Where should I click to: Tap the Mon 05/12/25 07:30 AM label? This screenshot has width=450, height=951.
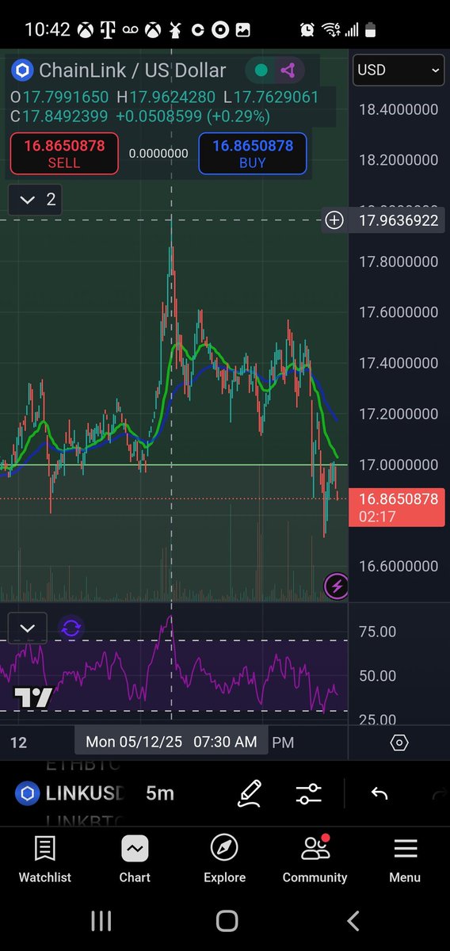(x=172, y=742)
